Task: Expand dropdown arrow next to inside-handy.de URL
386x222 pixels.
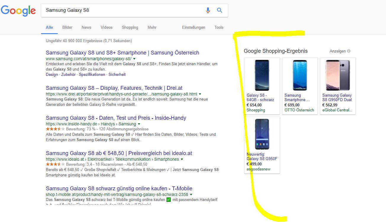Action: point(139,124)
